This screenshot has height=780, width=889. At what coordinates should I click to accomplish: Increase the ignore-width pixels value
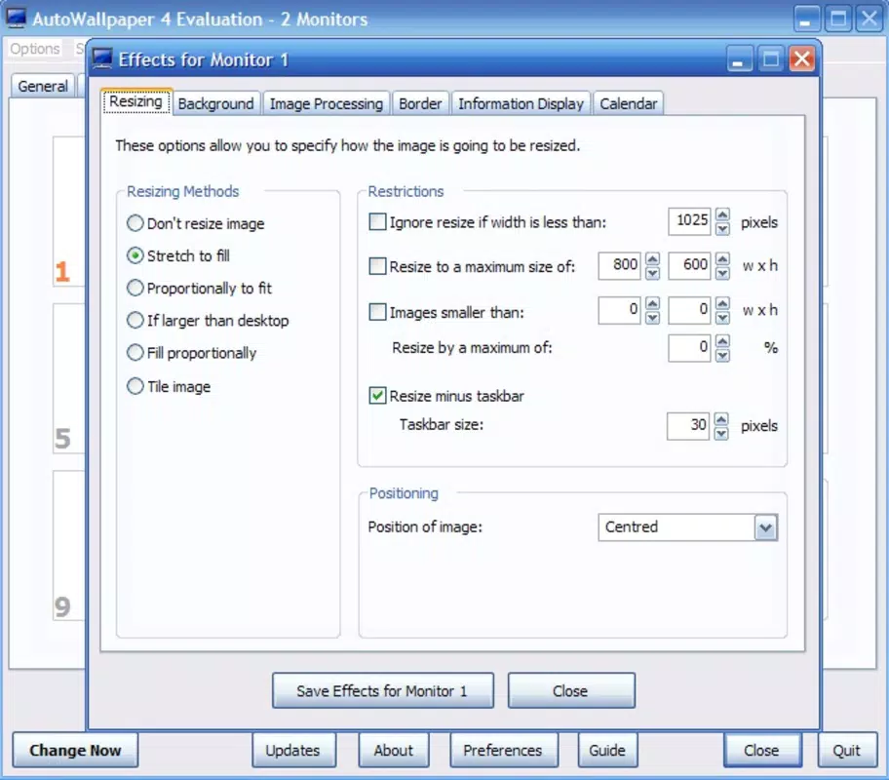pos(722,214)
